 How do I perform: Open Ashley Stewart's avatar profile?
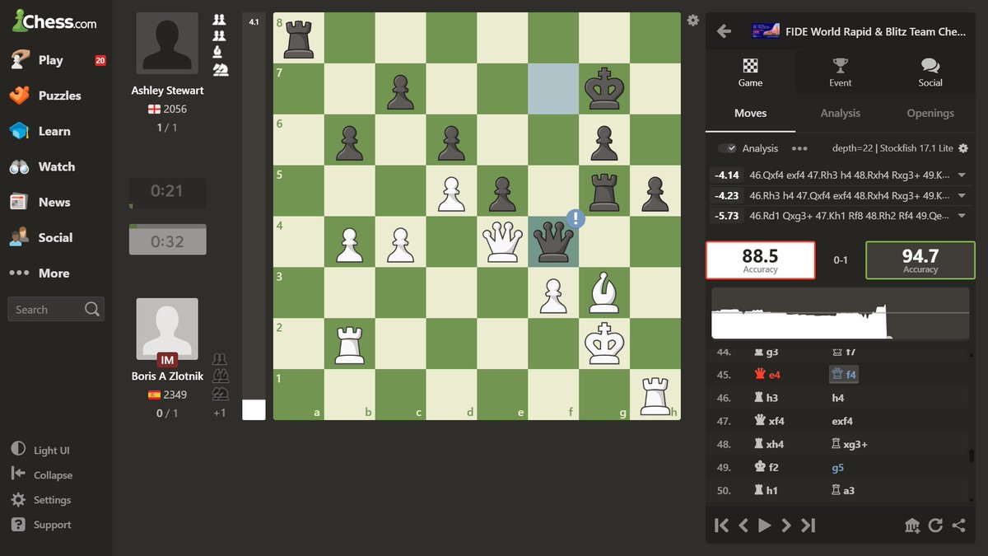point(167,43)
